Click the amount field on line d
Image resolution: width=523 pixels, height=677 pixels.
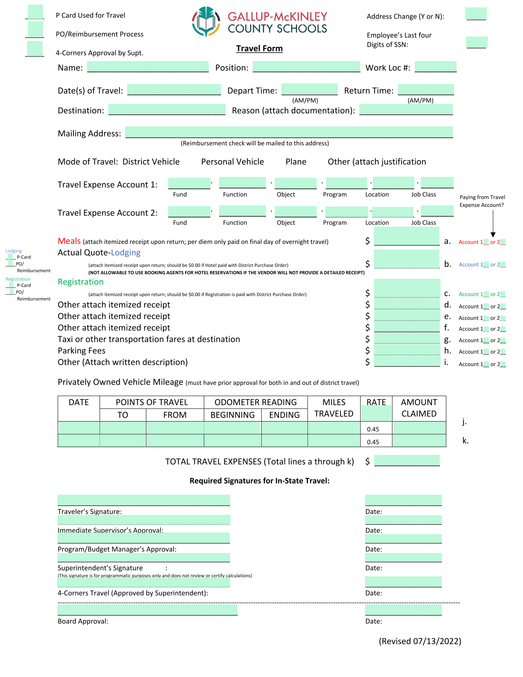coord(407,304)
